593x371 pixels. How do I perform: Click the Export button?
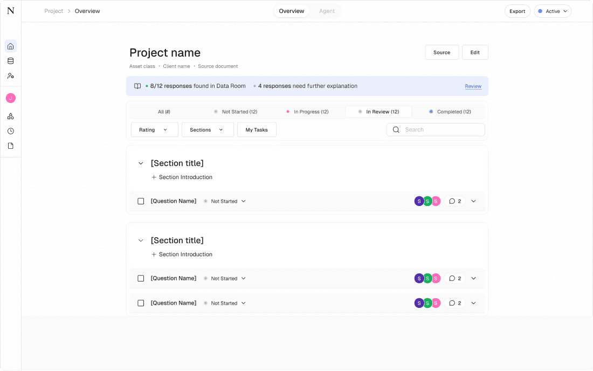pyautogui.click(x=517, y=11)
